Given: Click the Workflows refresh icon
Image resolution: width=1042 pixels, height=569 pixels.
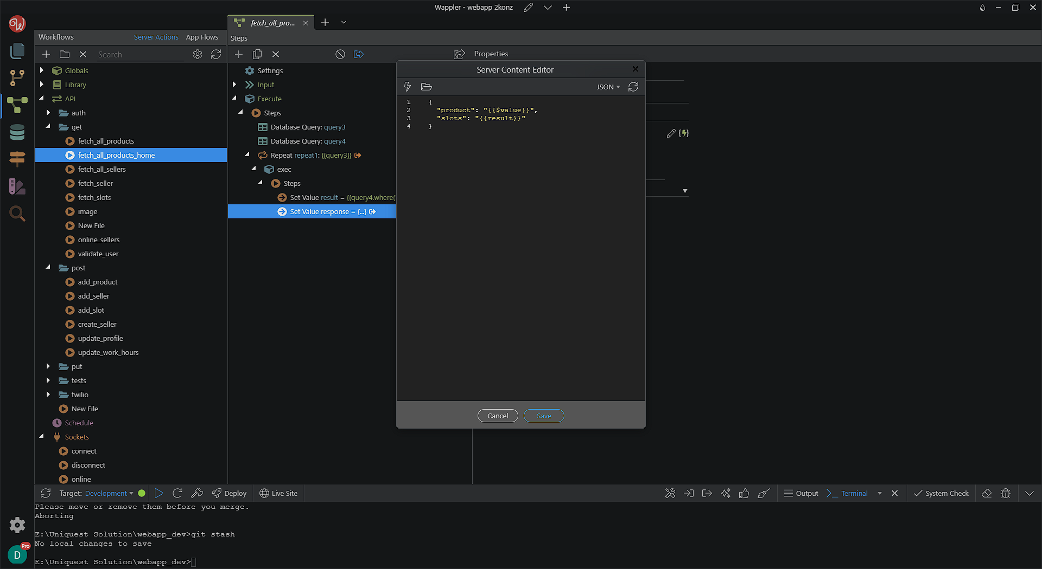Looking at the screenshot, I should pyautogui.click(x=216, y=54).
